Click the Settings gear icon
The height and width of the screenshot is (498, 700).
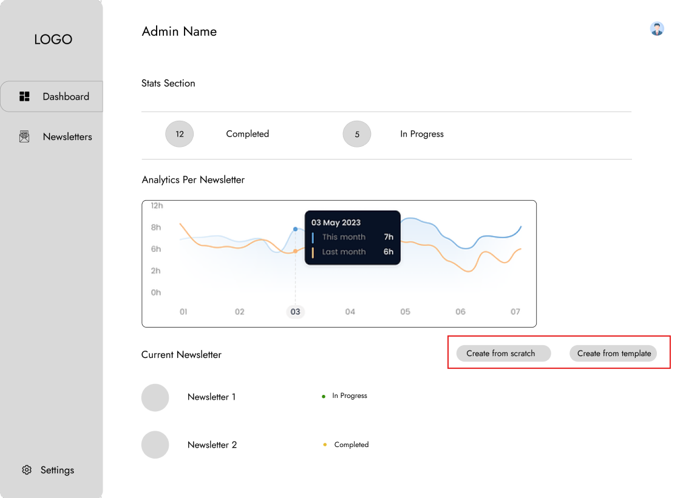tap(27, 470)
